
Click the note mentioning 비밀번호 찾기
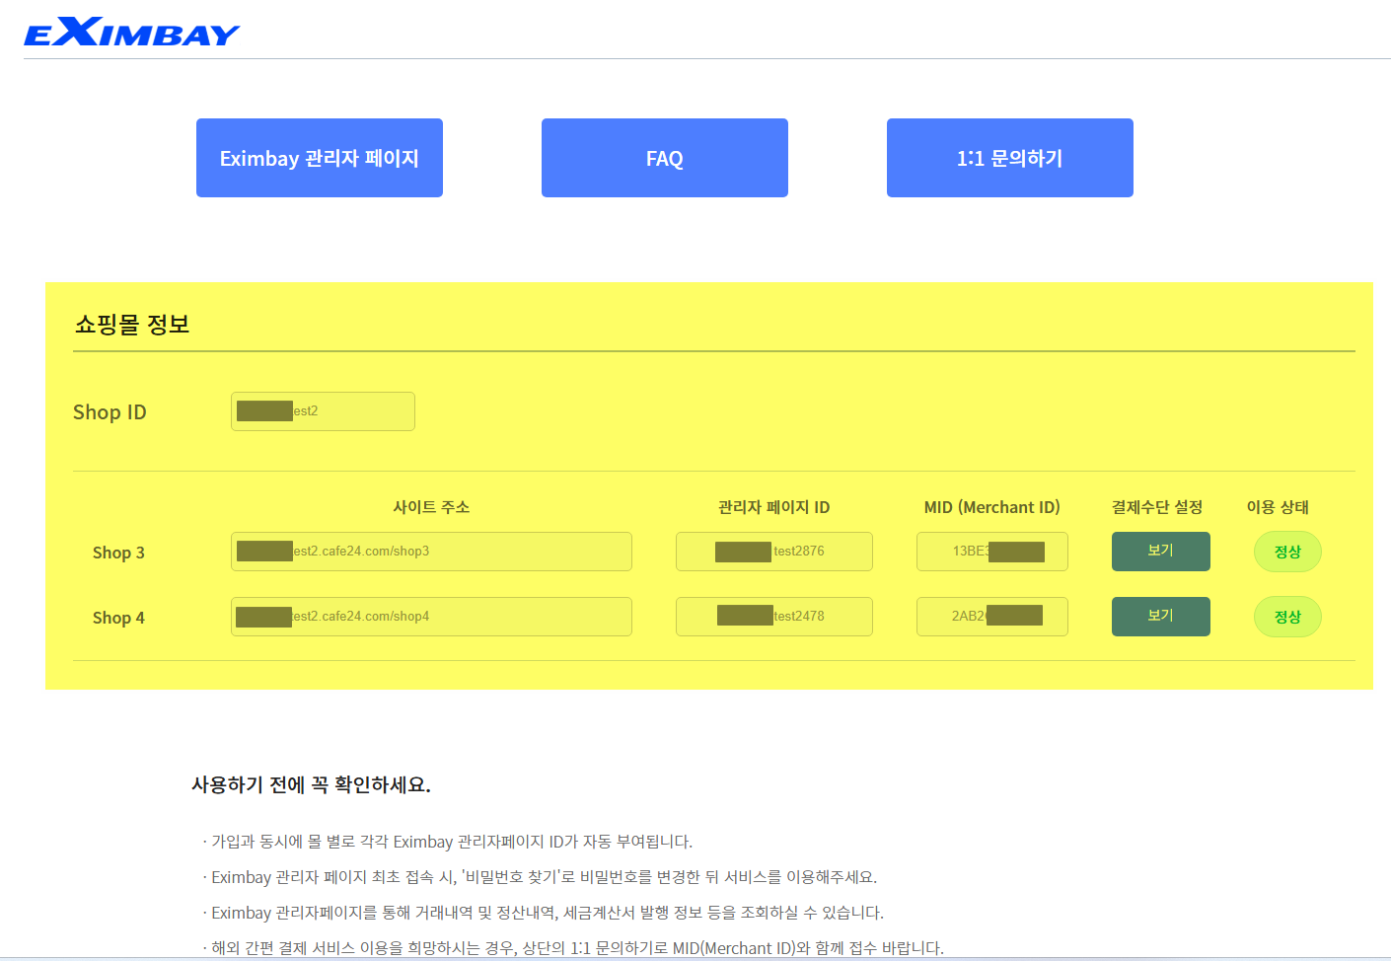[x=540, y=877]
